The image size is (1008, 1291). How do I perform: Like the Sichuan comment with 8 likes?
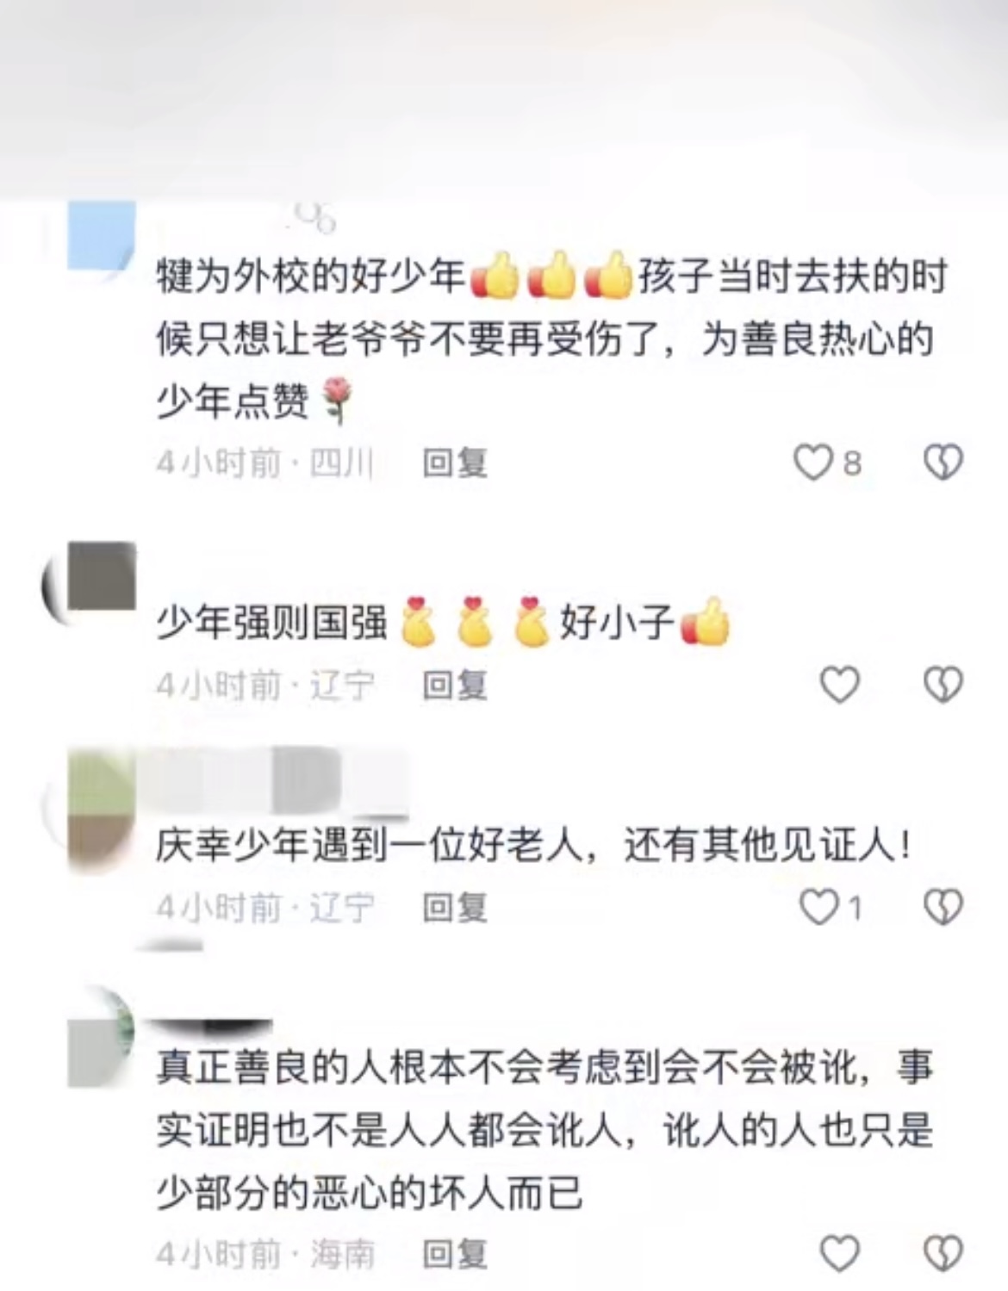point(812,463)
